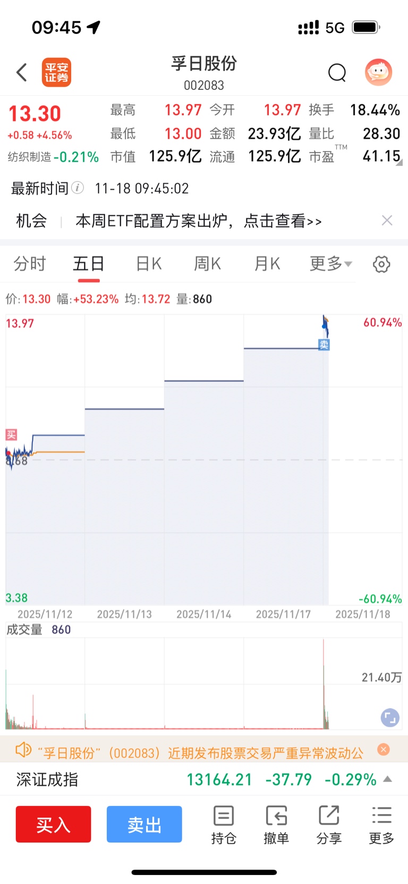The image size is (408, 884).
Task: Tap the info icon beside 最新时间
Action: coord(78,188)
